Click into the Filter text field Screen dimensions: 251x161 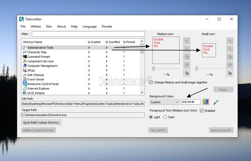(88, 34)
